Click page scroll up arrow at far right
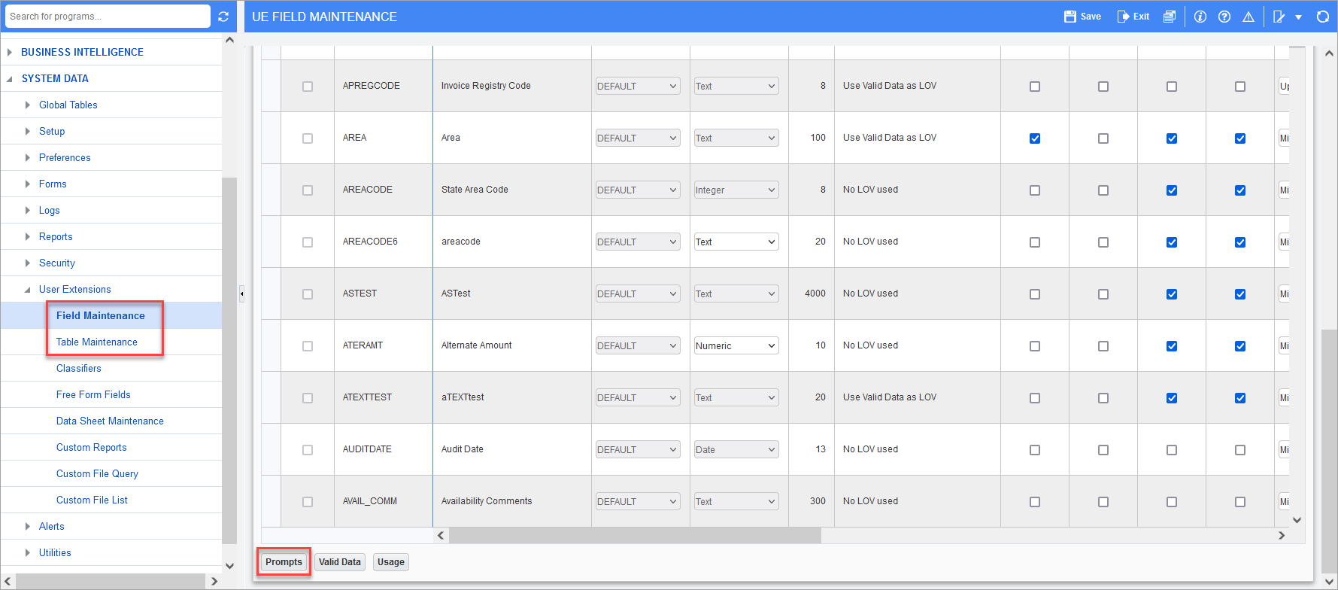This screenshot has height=590, width=1338. pos(1329,53)
